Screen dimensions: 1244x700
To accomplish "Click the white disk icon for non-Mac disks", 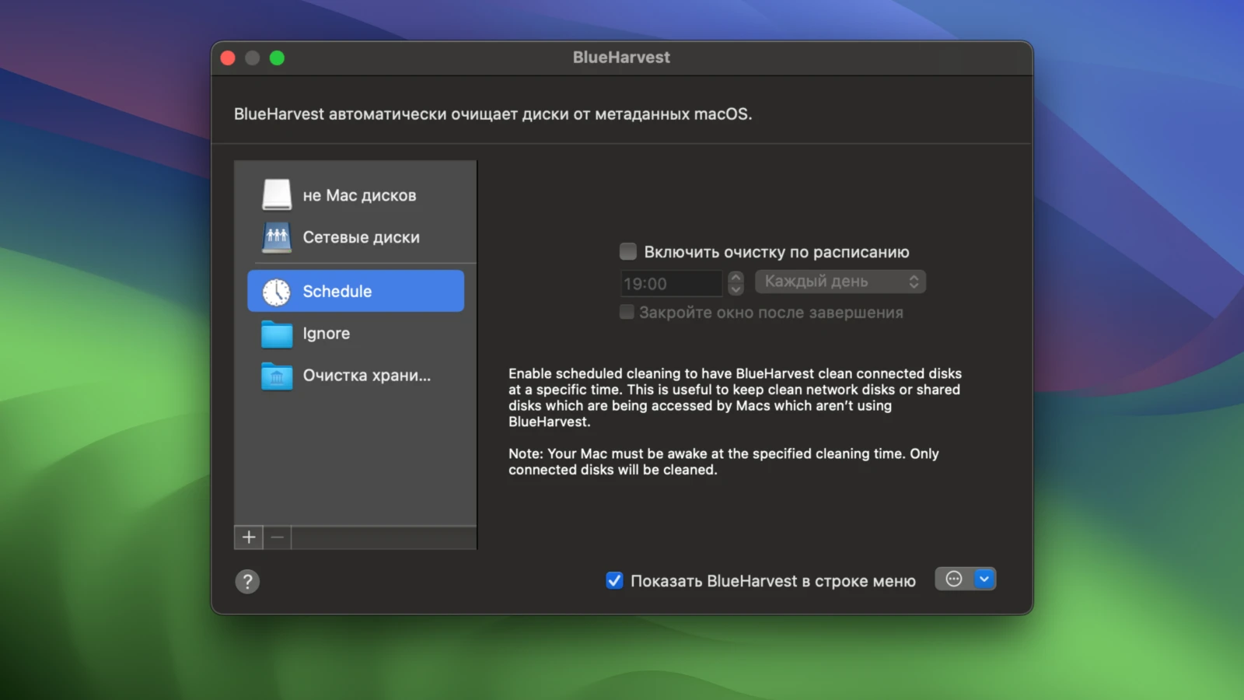I will (x=277, y=194).
